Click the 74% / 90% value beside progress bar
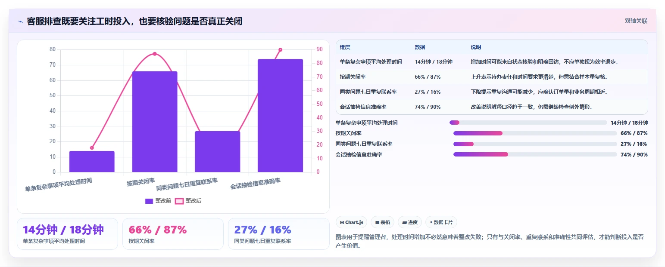This screenshot has width=665, height=267. pyautogui.click(x=634, y=155)
